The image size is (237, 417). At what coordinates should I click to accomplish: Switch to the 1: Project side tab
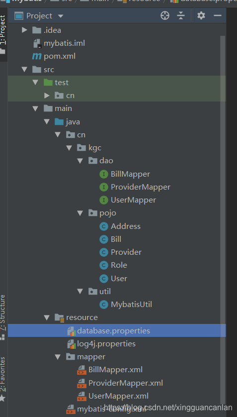click(2, 34)
